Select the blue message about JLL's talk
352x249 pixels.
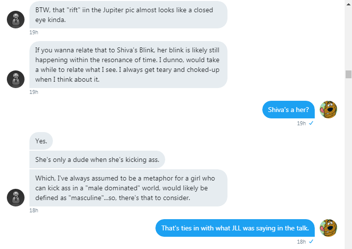tap(235, 228)
